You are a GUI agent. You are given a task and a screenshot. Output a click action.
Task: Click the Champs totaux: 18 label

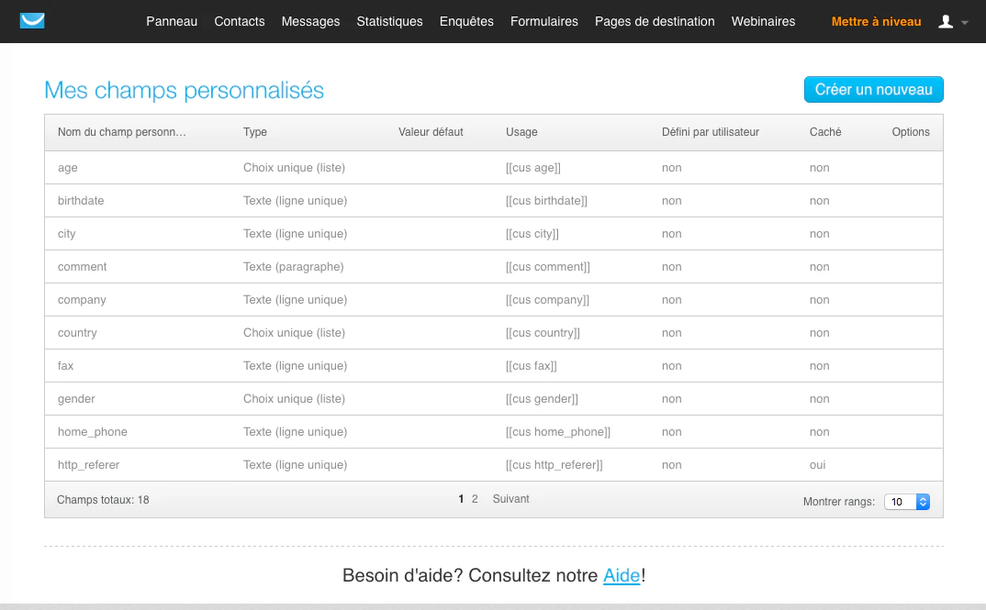pos(103,500)
